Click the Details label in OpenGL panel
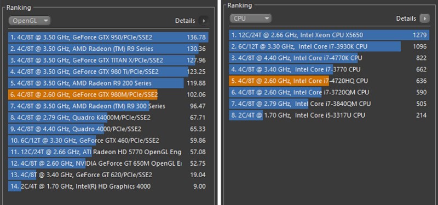Viewport: 438px width, 205px height. pyautogui.click(x=185, y=21)
